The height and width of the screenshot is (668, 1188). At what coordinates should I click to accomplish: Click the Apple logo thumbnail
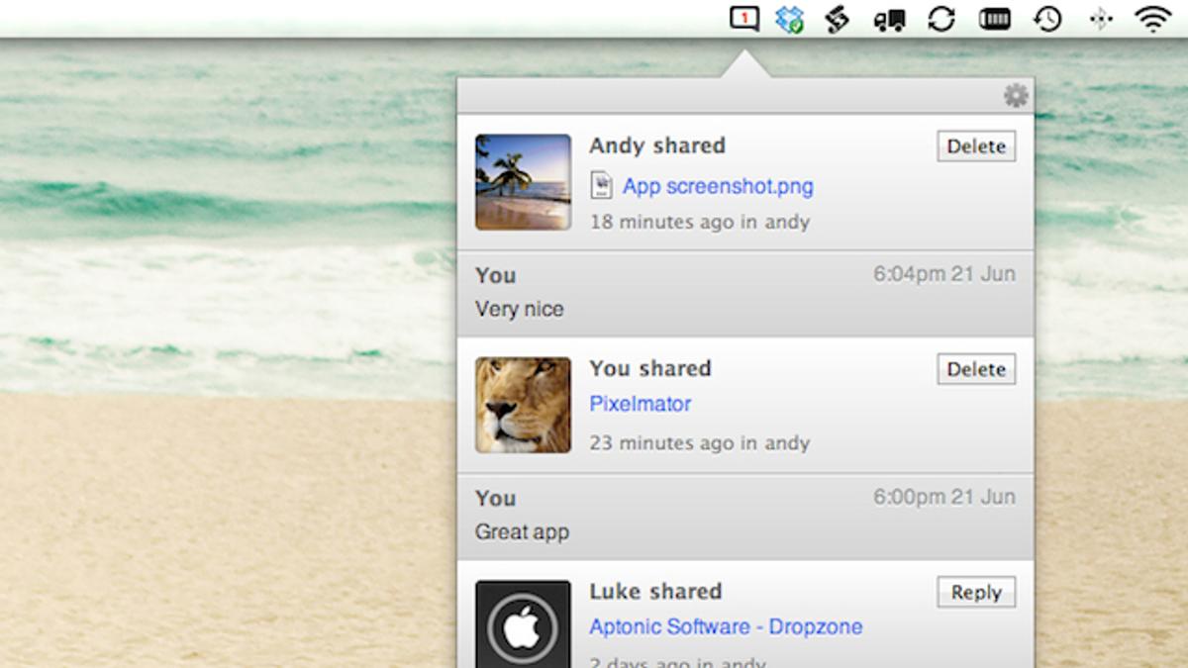coord(523,624)
